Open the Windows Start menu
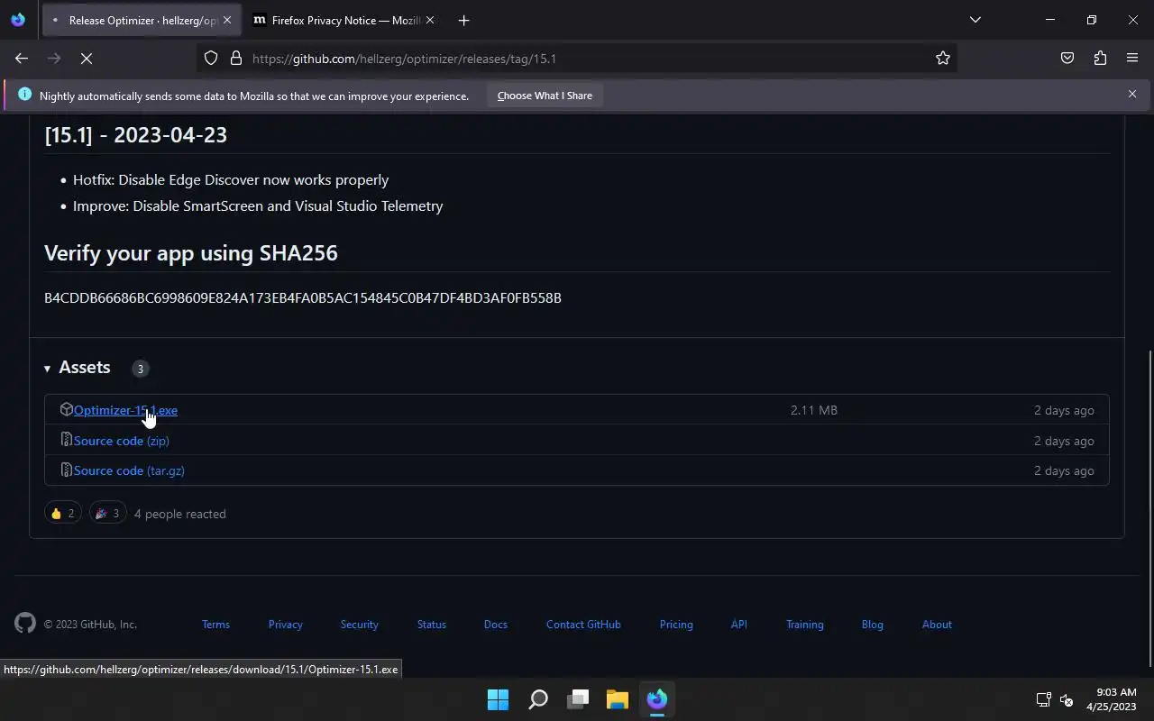This screenshot has width=1154, height=721. click(x=498, y=699)
